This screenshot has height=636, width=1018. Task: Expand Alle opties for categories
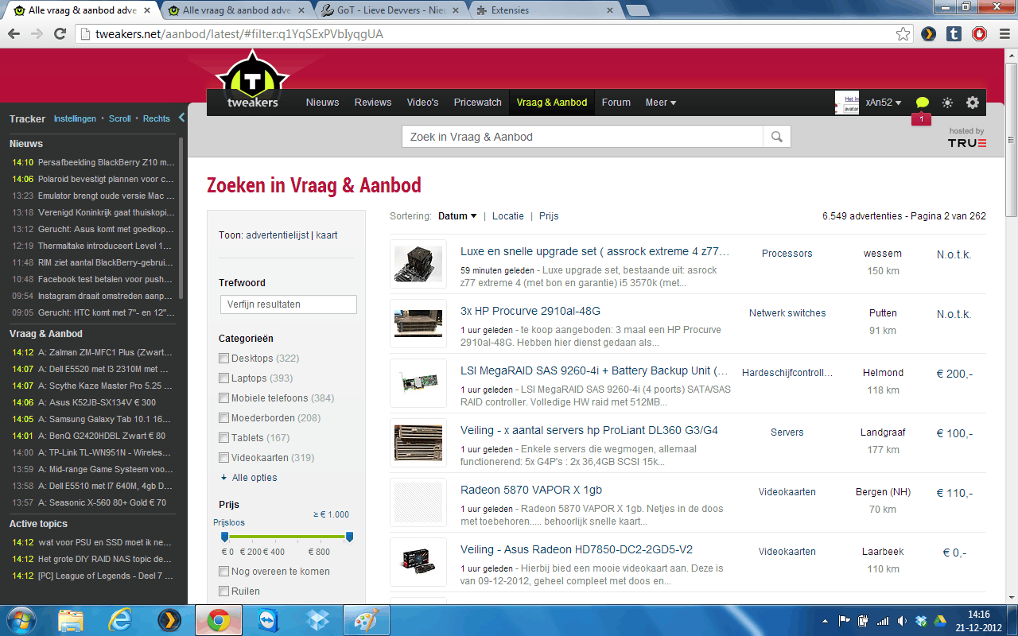(249, 478)
